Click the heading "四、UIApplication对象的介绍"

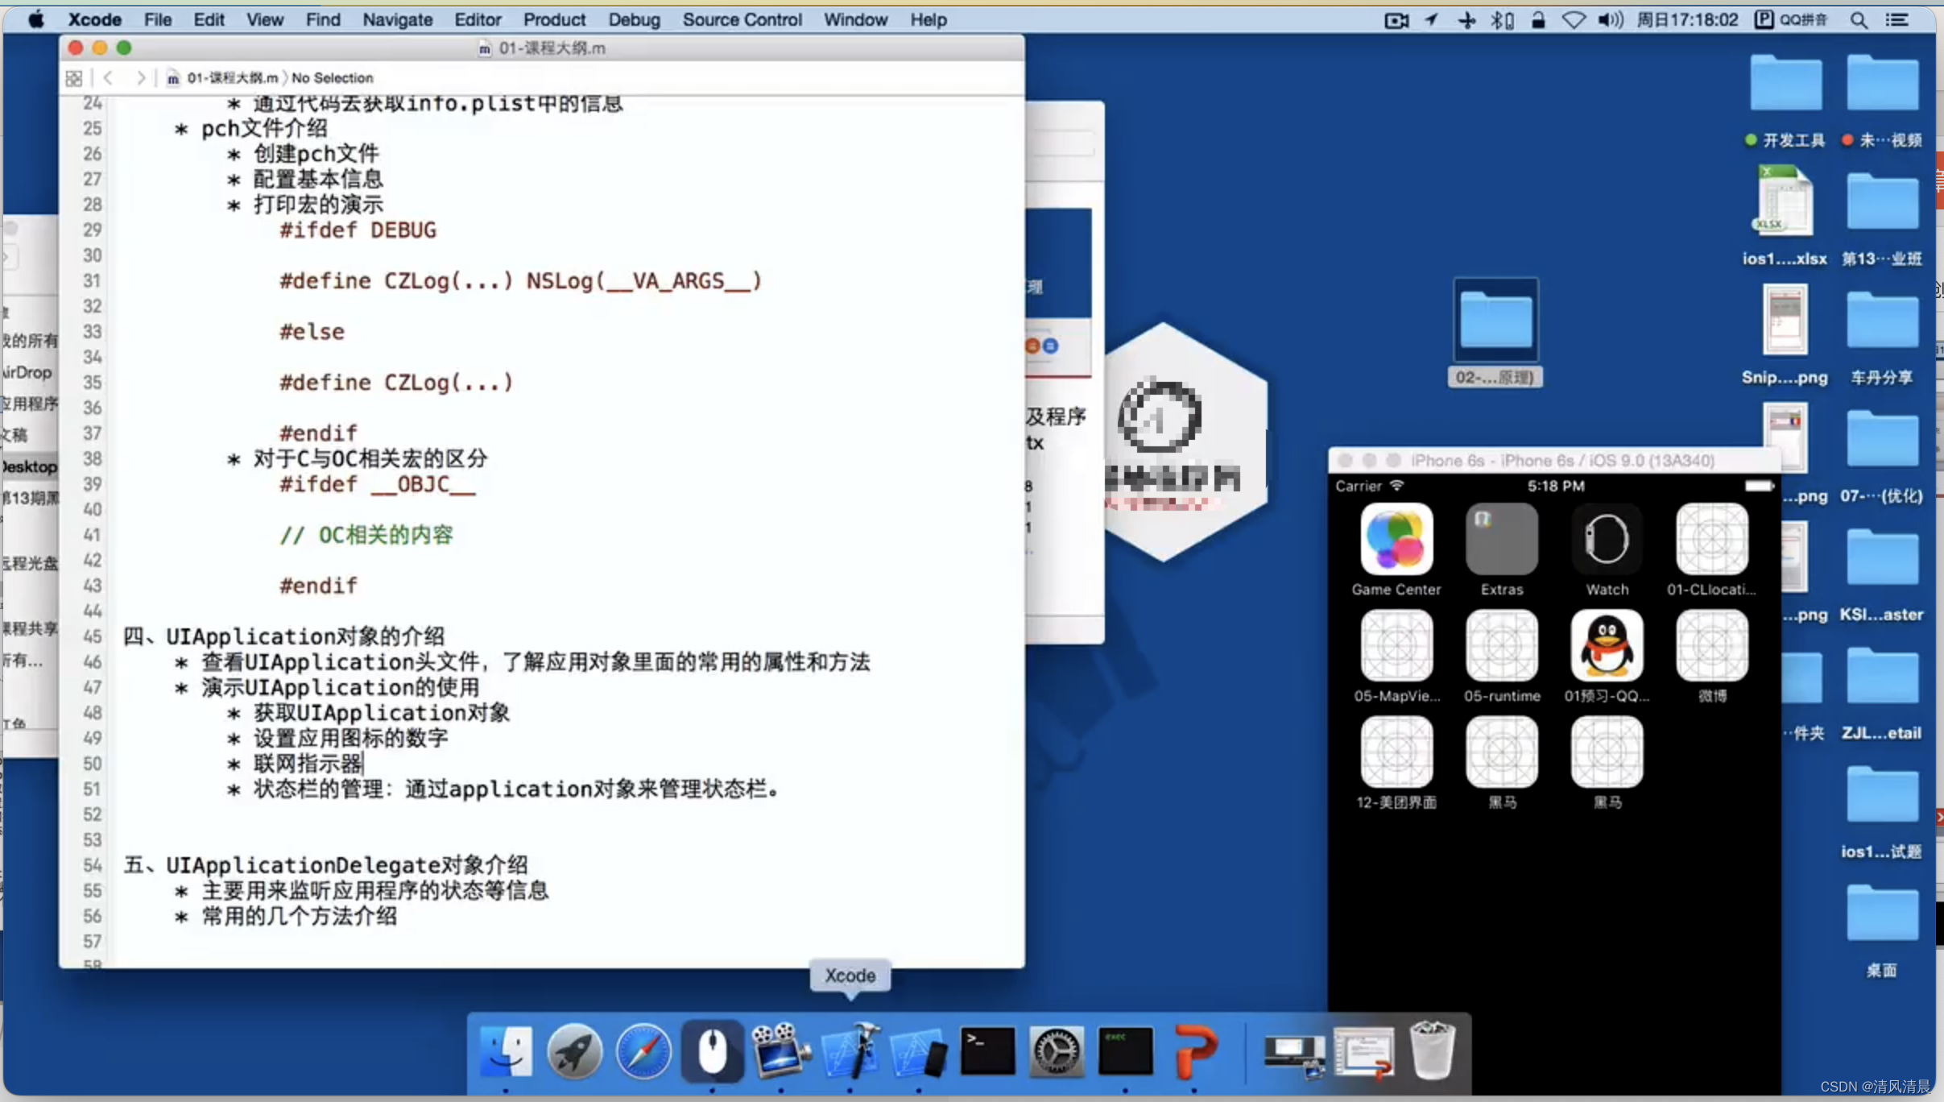tap(283, 636)
